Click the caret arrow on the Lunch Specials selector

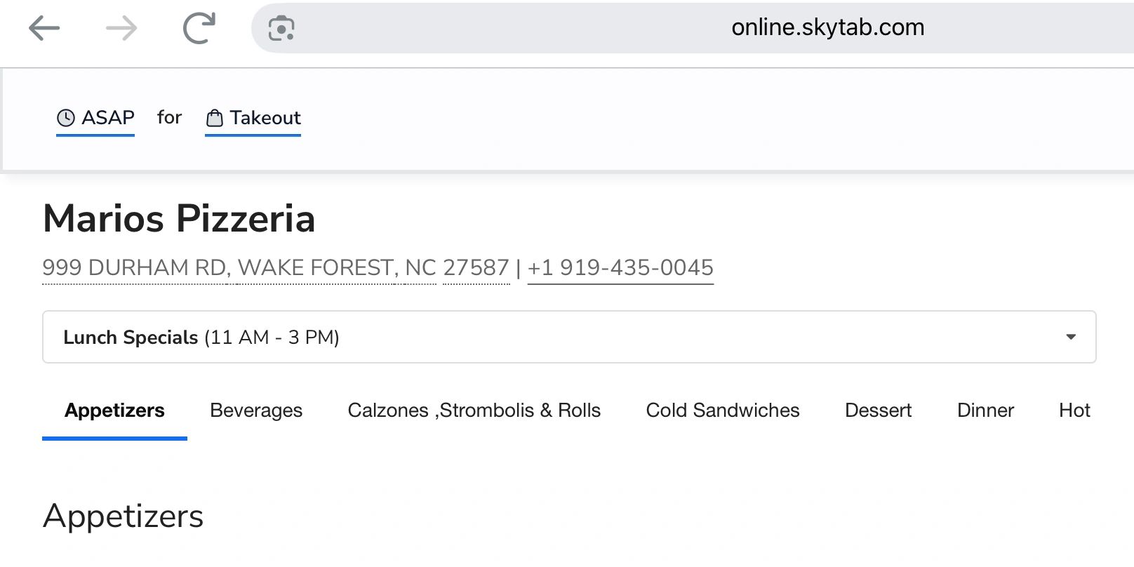1071,337
